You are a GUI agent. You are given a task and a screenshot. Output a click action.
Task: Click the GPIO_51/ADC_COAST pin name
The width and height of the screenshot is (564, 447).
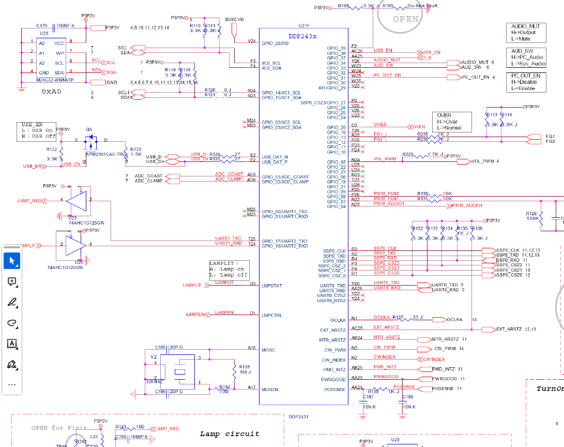(x=285, y=177)
